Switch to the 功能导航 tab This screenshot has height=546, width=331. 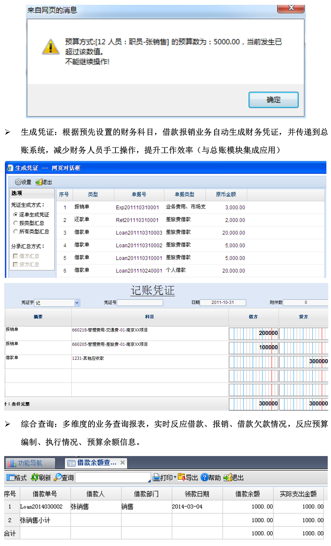(x=30, y=463)
